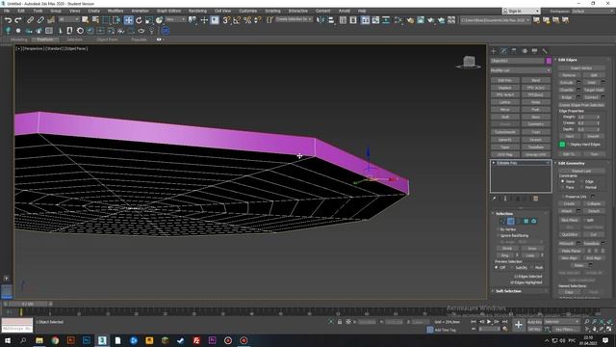
Task: Open the Mirror tool
Action: (321, 20)
